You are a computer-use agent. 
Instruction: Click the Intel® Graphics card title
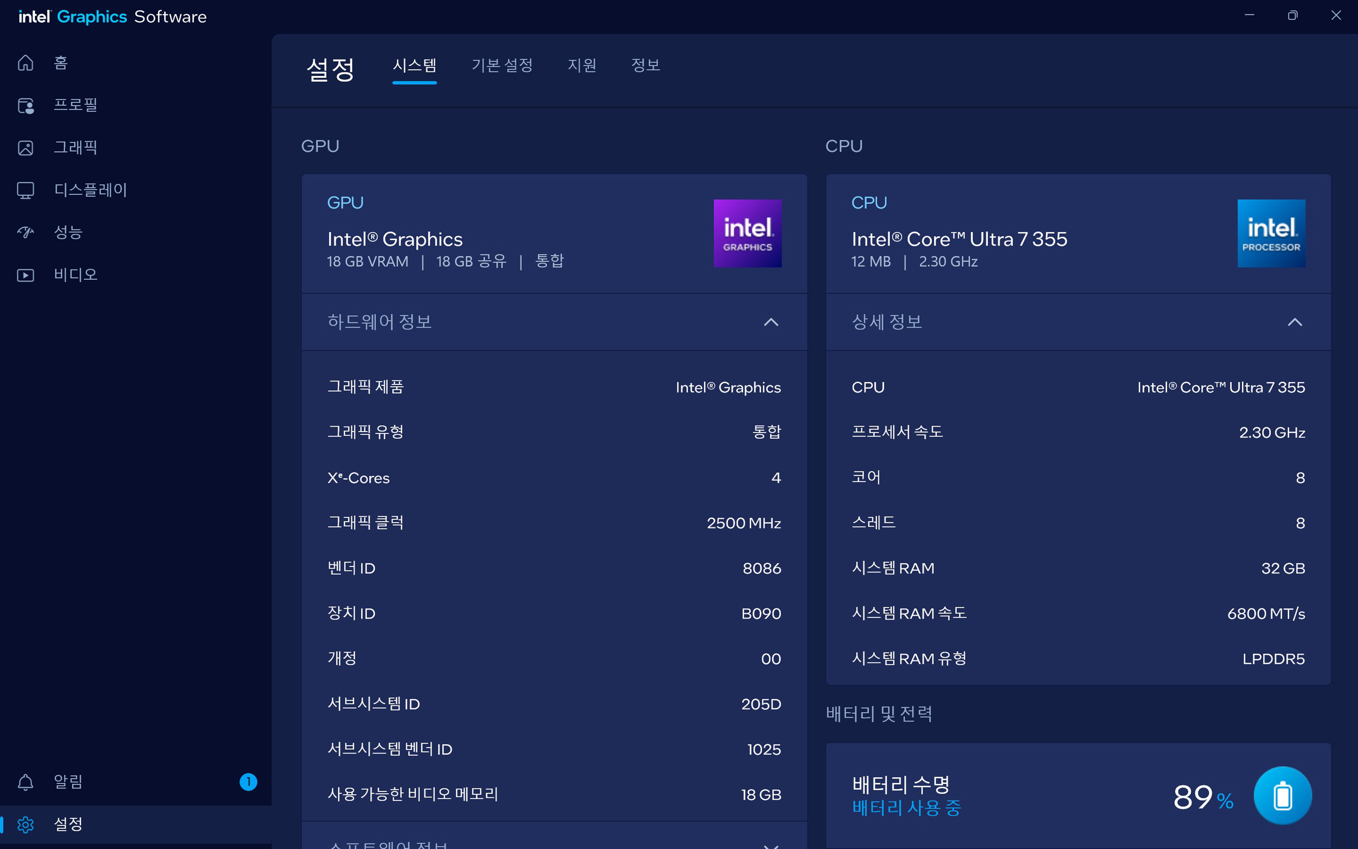click(395, 239)
